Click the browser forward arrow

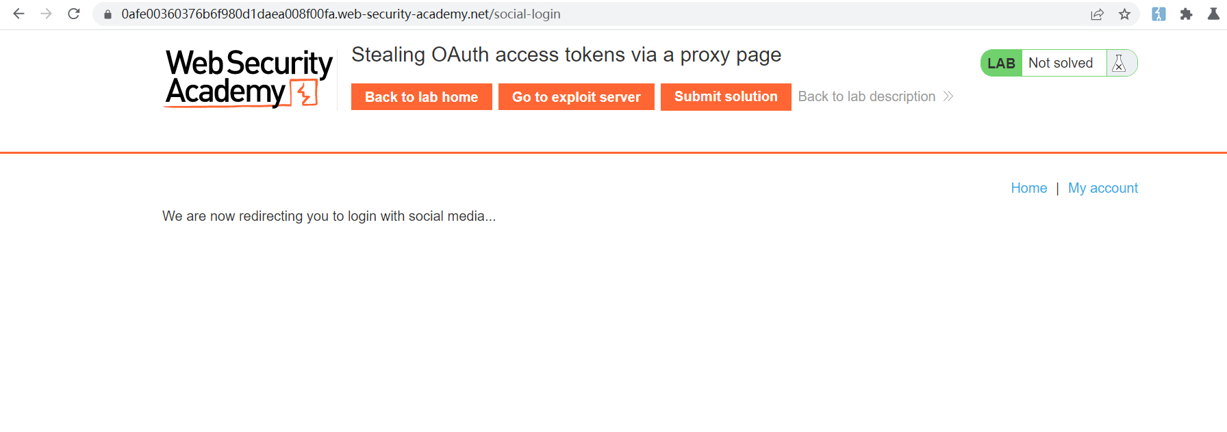click(46, 14)
